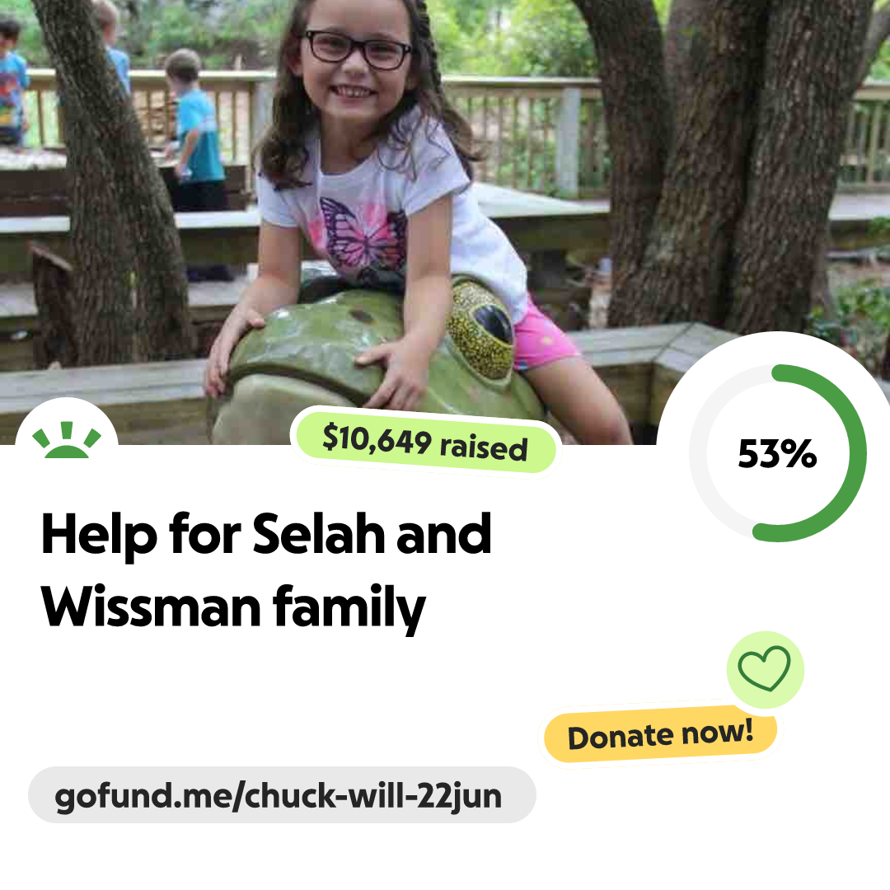Click the 53% label inside the ring
Viewport: 890px width, 890px height.
pyautogui.click(x=777, y=453)
